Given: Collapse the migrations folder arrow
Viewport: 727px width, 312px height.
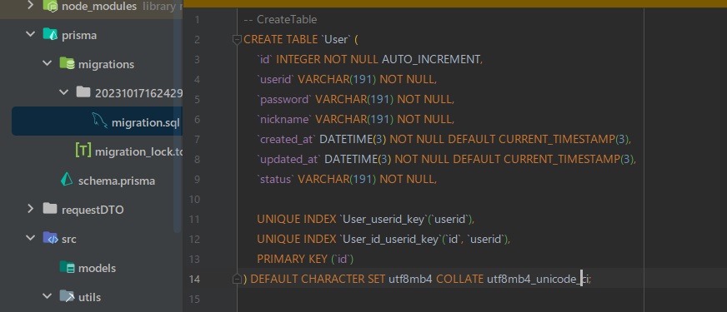Looking at the screenshot, I should (48, 63).
